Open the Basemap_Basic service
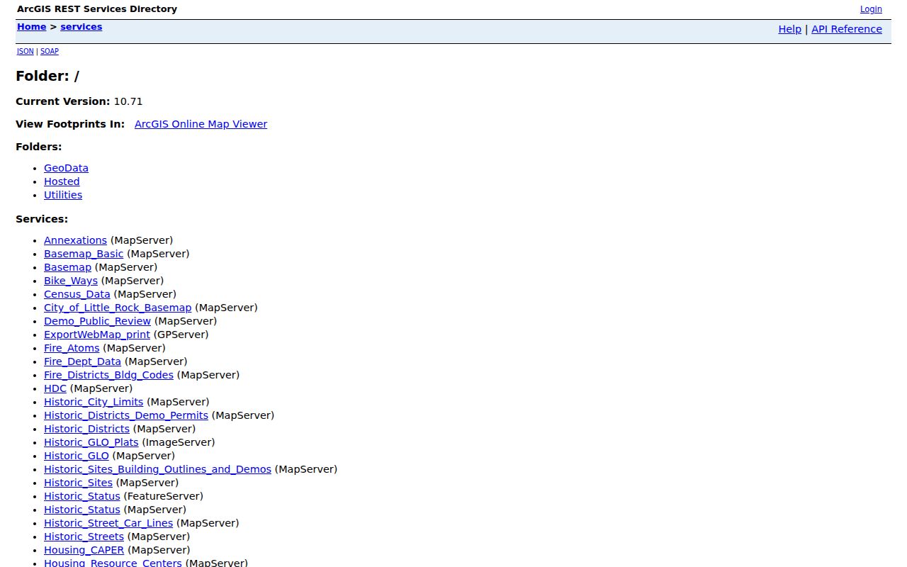This screenshot has width=907, height=567. (84, 254)
